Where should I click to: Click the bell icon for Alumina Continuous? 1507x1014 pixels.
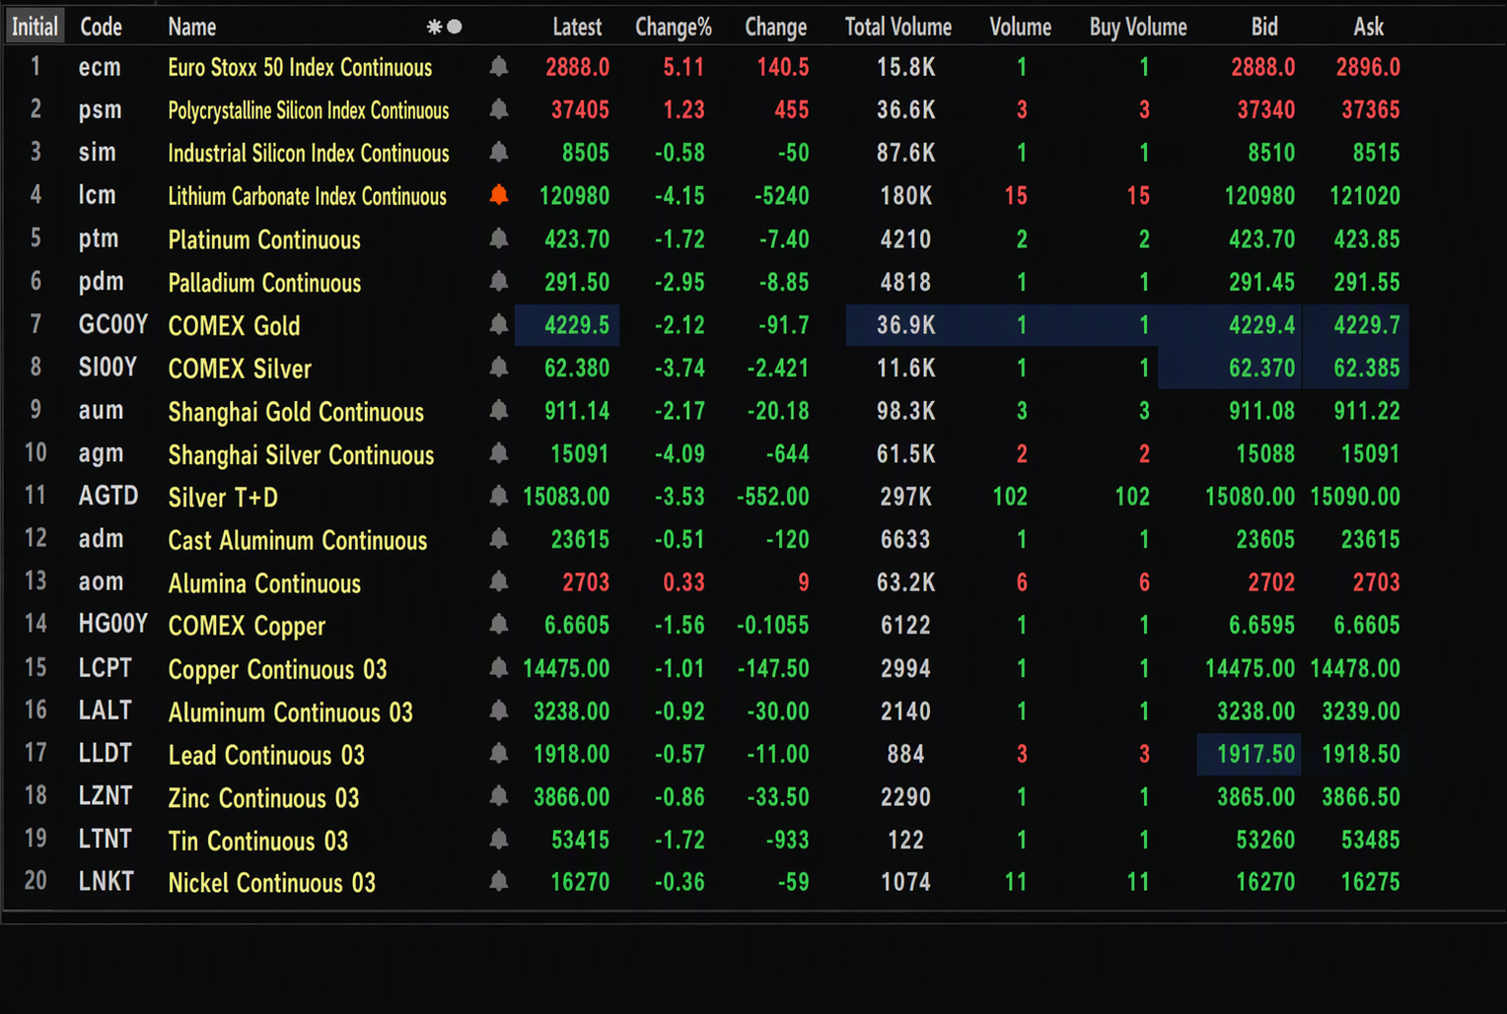click(499, 581)
